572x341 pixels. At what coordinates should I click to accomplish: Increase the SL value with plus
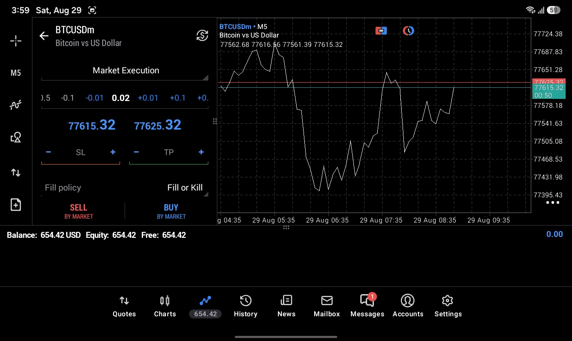(113, 152)
